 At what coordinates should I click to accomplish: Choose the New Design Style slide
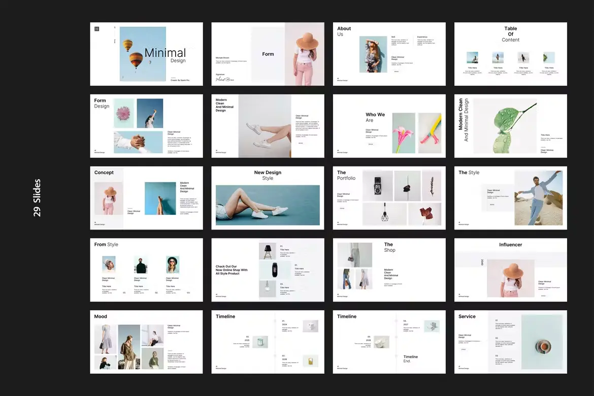pyautogui.click(x=268, y=198)
